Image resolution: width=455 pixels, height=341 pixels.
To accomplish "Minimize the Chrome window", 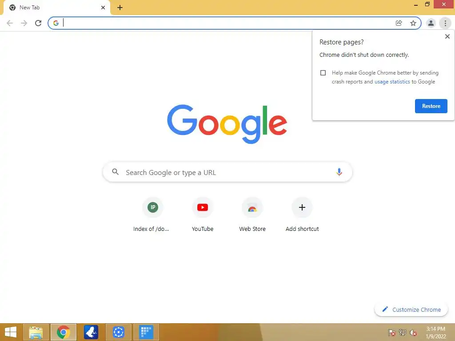I will [415, 4].
